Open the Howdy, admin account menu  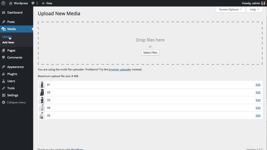[x=253, y=3]
